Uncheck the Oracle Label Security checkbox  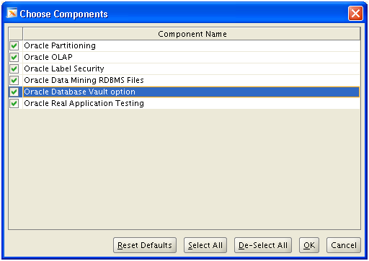tap(14, 68)
